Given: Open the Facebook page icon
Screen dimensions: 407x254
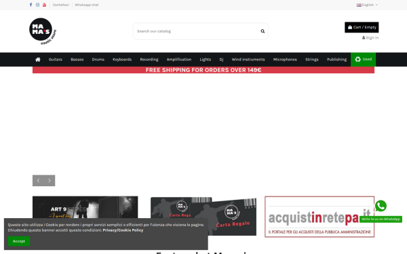Looking at the screenshot, I should coord(31,5).
